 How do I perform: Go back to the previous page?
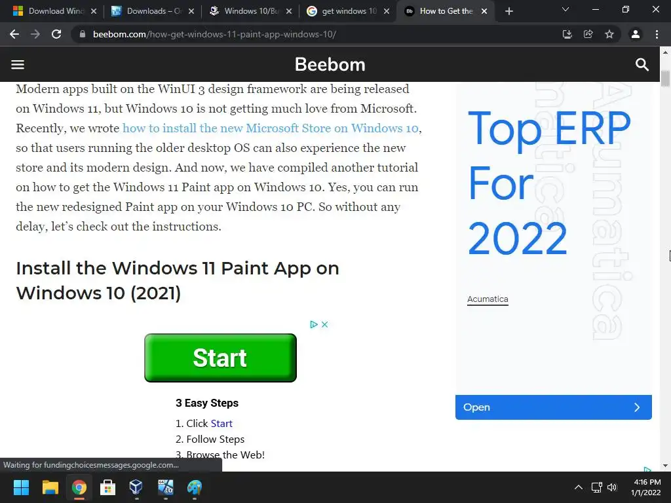(x=14, y=34)
